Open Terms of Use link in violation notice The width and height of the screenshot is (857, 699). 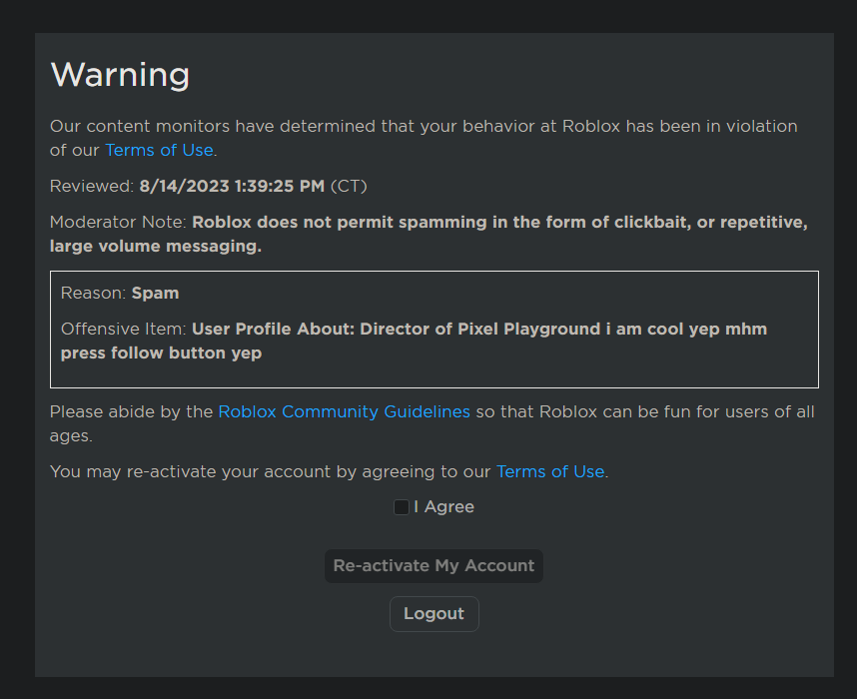(159, 150)
